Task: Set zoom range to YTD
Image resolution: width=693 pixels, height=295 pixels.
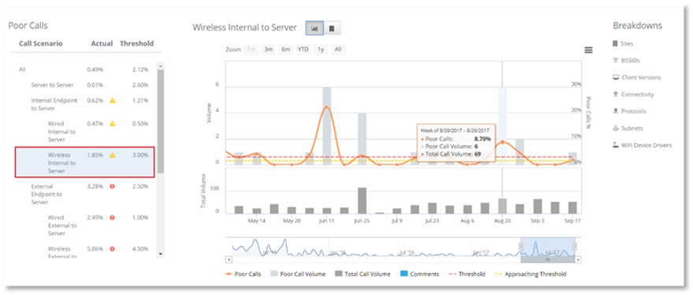Action: click(303, 50)
